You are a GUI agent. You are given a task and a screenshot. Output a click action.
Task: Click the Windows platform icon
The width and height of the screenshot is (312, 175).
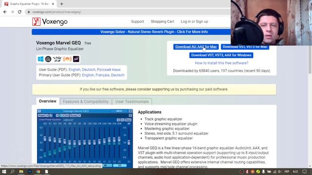(40, 59)
